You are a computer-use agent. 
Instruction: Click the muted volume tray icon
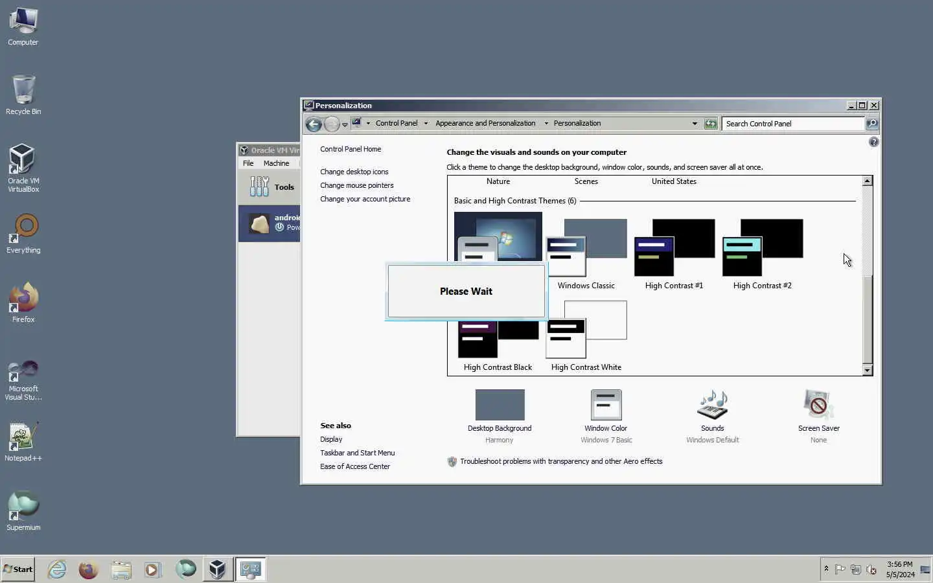(872, 569)
